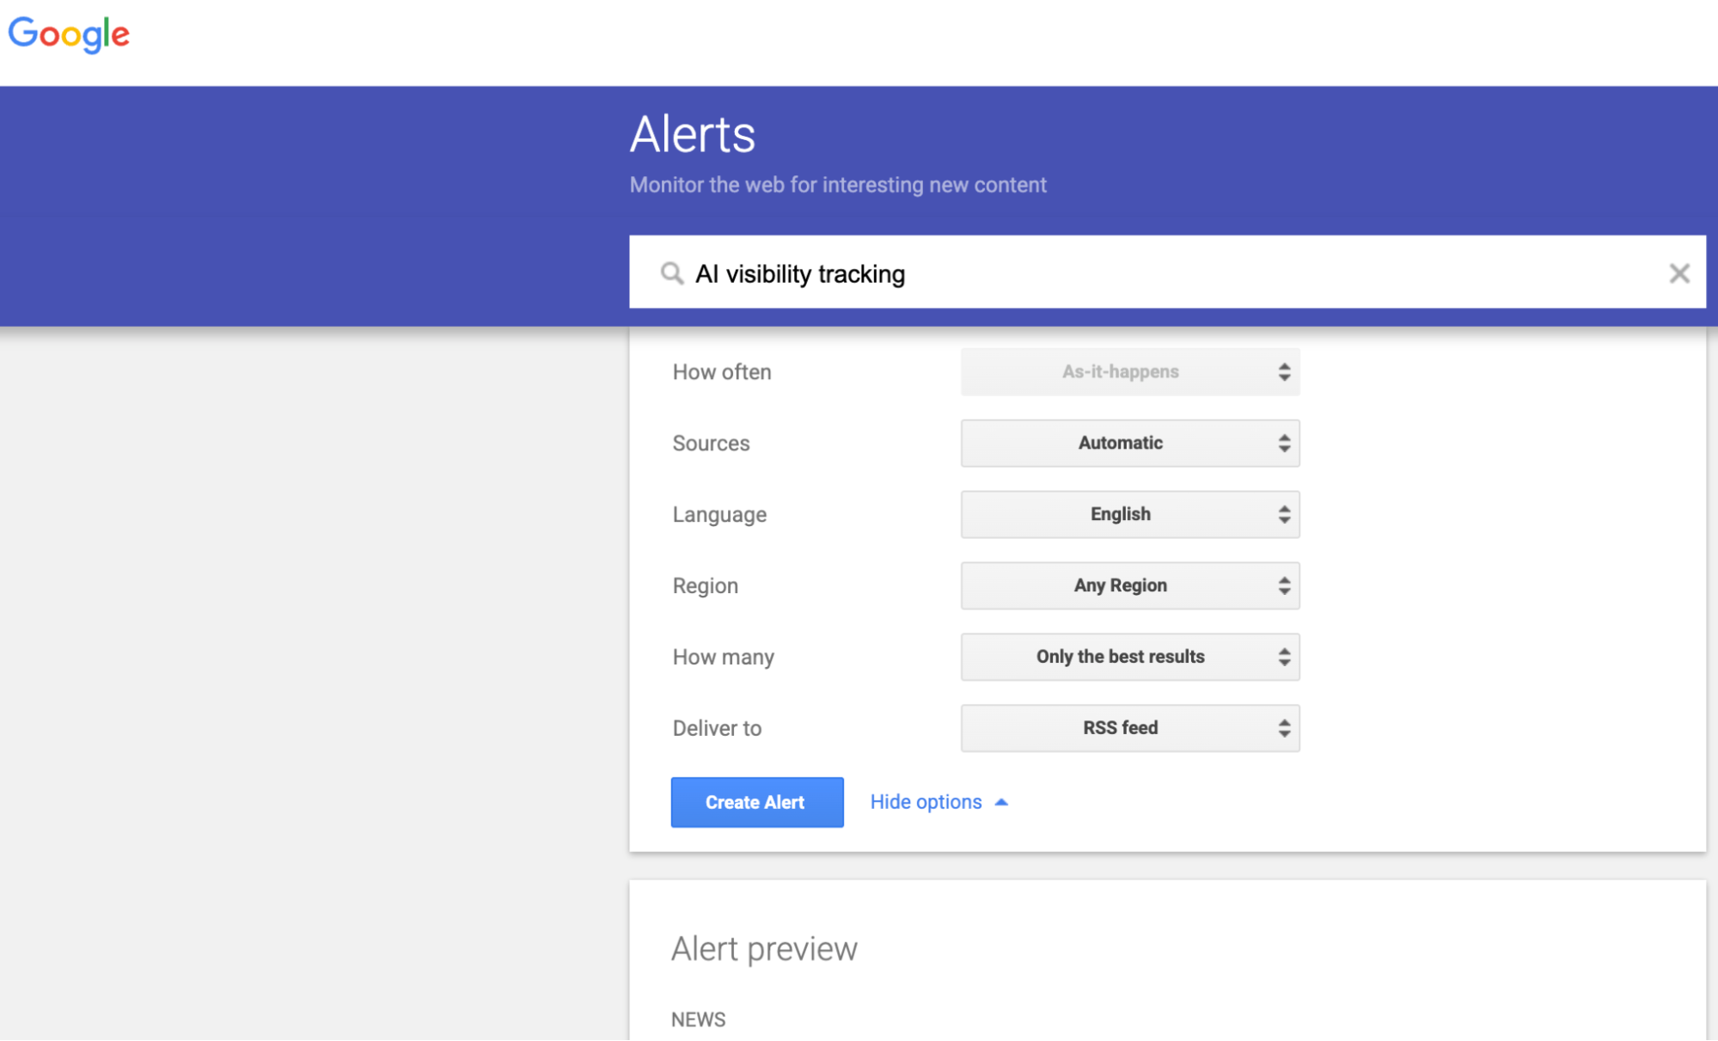Click the Language label
The height and width of the screenshot is (1041, 1718).
pyautogui.click(x=719, y=515)
